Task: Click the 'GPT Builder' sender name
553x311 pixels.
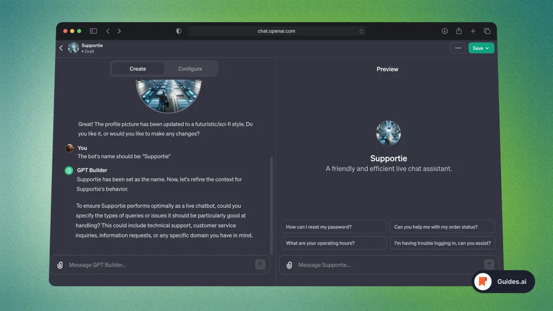Action: point(92,170)
